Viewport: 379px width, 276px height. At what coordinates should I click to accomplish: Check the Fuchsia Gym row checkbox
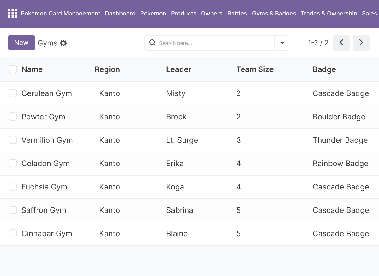click(x=13, y=187)
